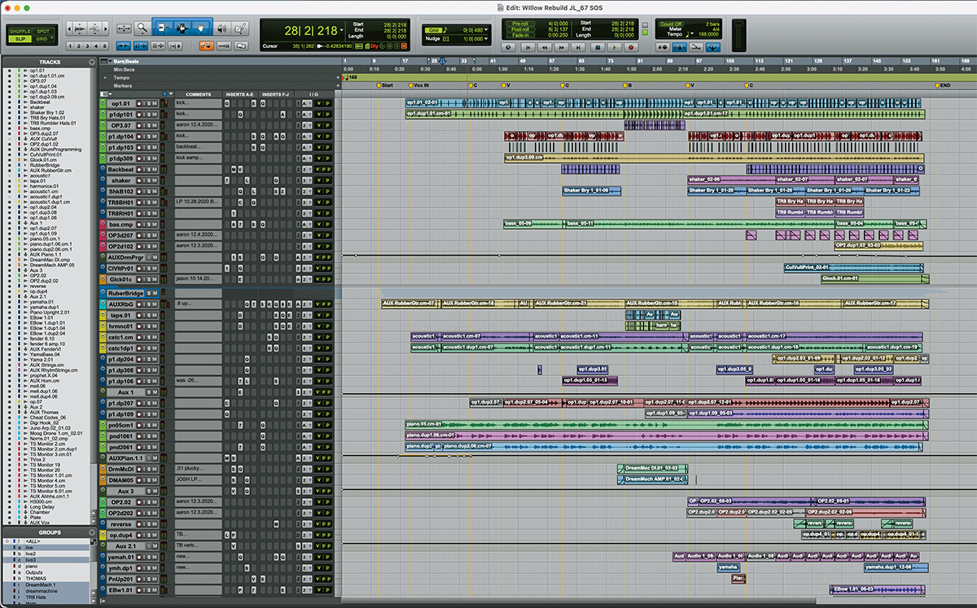The height and width of the screenshot is (608, 977).
Task: Select Grid edit mode
Action: click(x=41, y=38)
